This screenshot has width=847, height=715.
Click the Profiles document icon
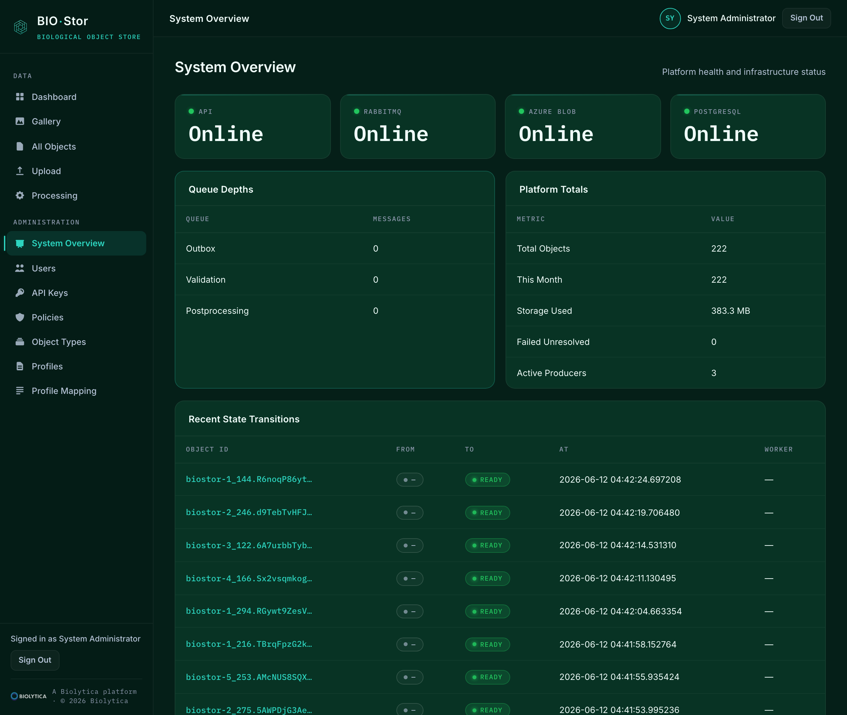[20, 366]
